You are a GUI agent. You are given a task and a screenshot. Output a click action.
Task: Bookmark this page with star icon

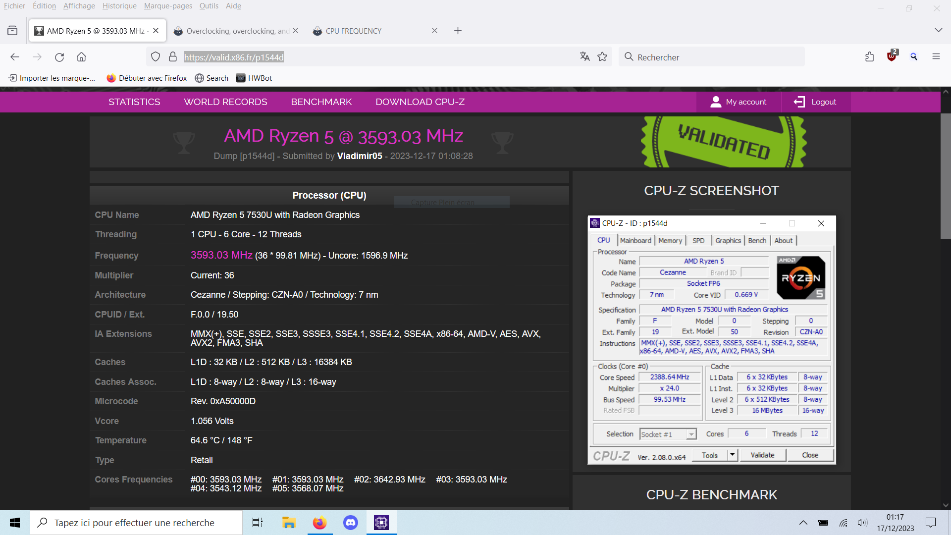coord(602,57)
